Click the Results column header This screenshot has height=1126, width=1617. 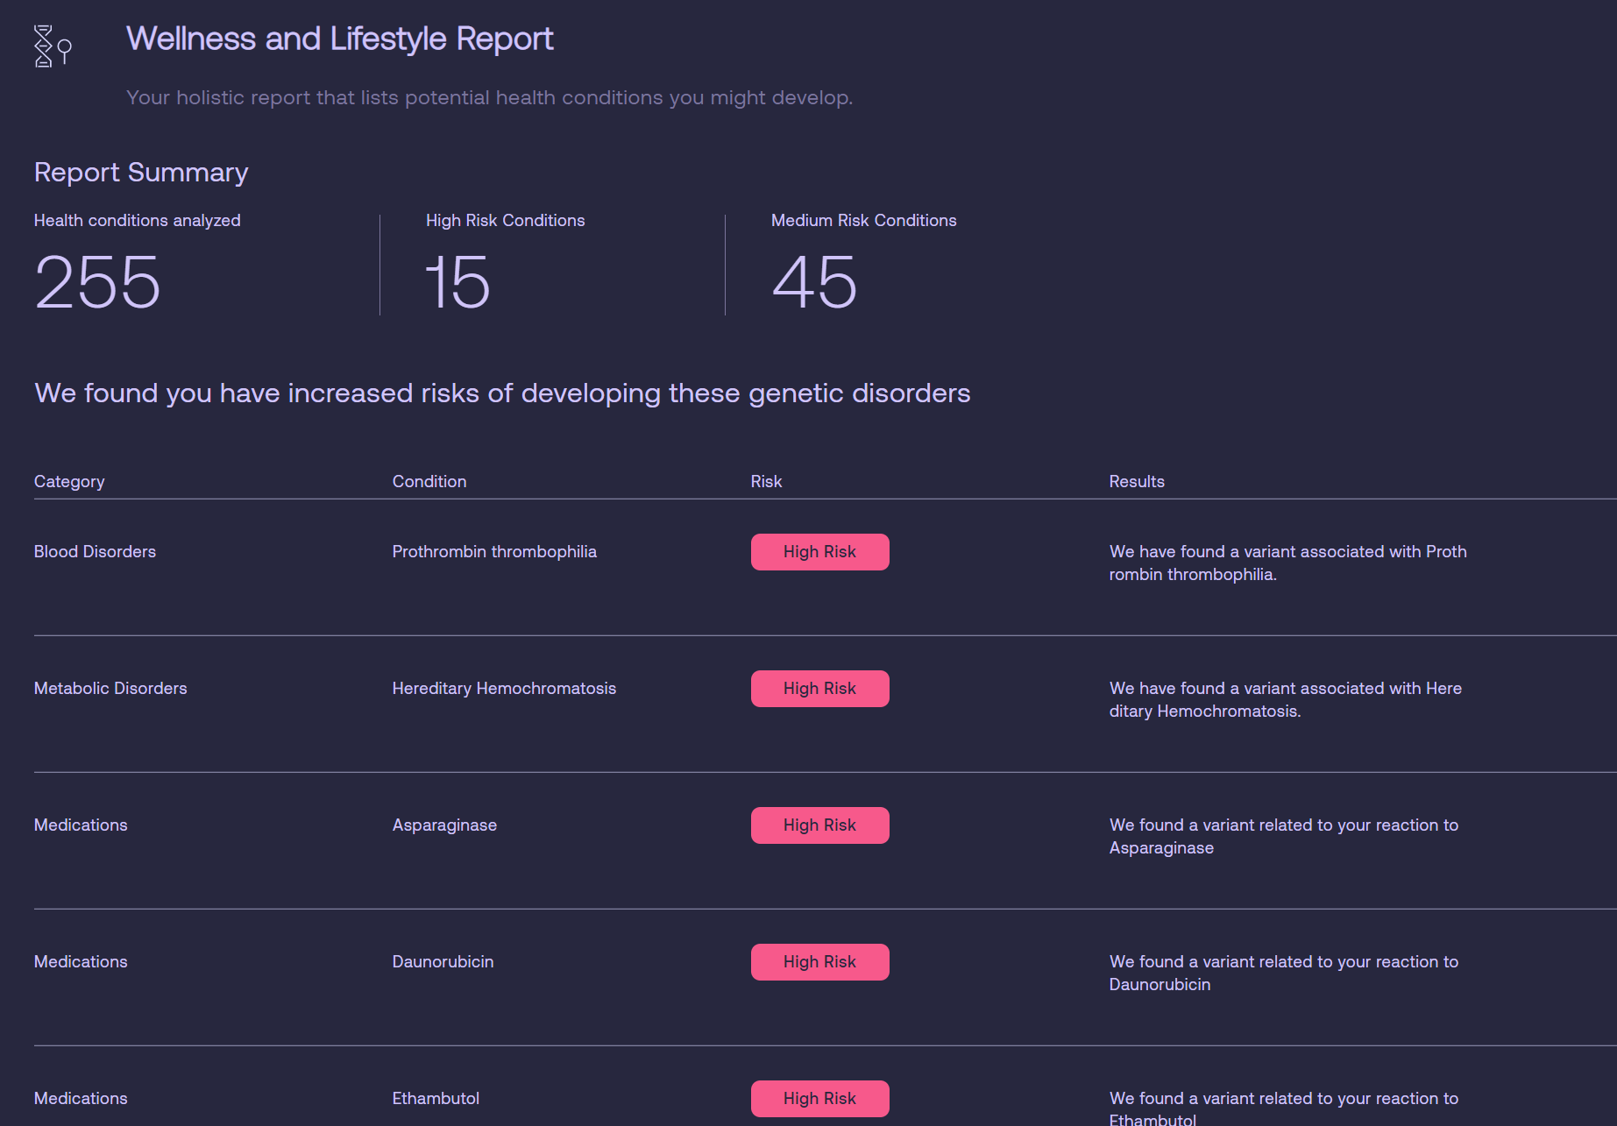coord(1137,481)
